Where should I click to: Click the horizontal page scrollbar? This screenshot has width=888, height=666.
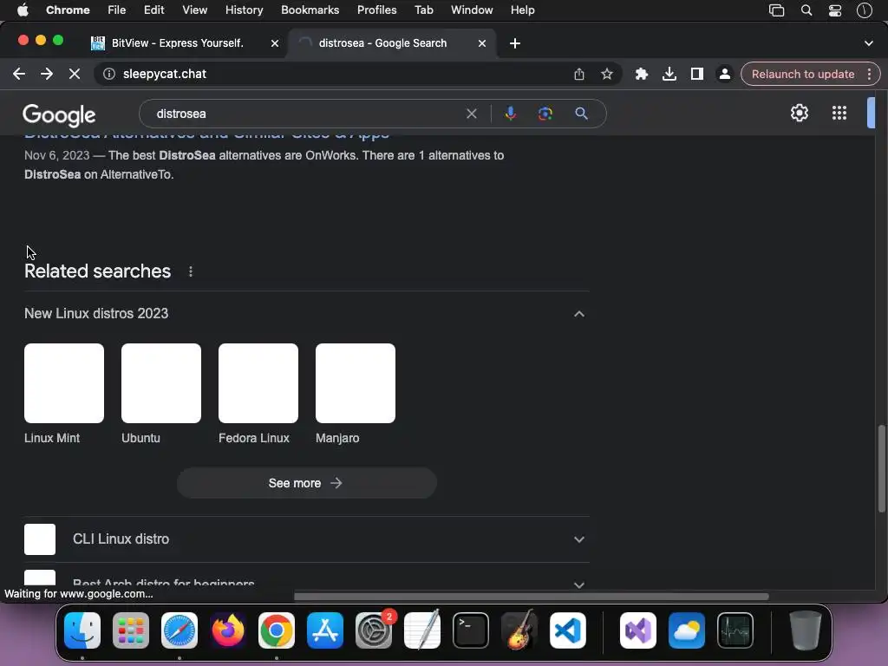click(532, 597)
